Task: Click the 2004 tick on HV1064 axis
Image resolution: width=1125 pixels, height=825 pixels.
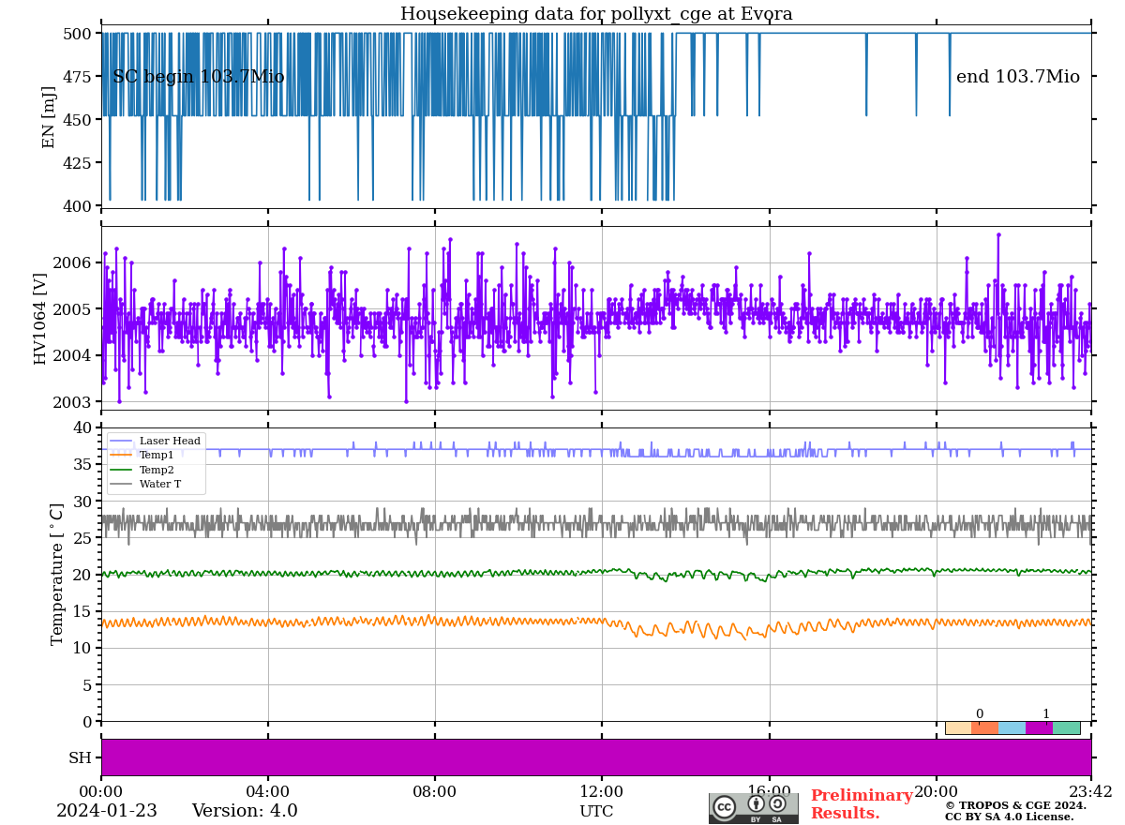Action: (x=72, y=355)
